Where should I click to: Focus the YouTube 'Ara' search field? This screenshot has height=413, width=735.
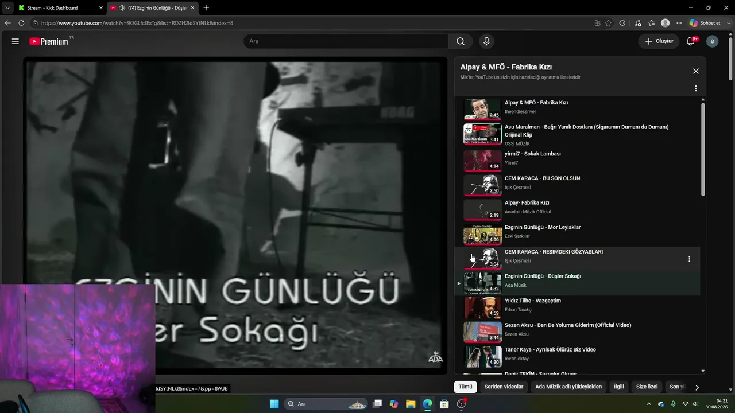pyautogui.click(x=346, y=41)
